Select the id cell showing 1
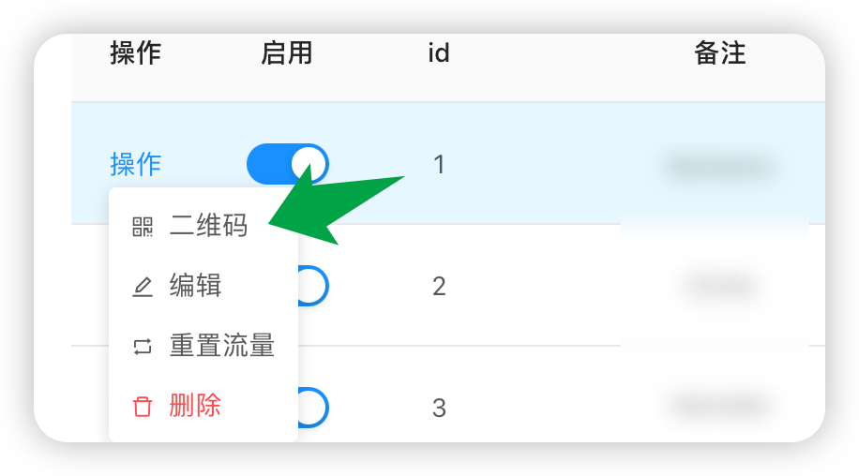The height and width of the screenshot is (476, 859). (x=439, y=165)
